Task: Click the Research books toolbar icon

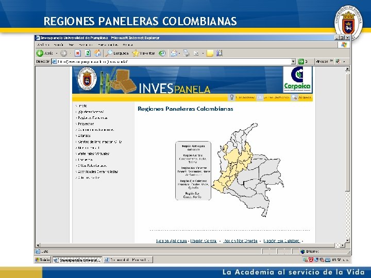Action: pos(220,53)
